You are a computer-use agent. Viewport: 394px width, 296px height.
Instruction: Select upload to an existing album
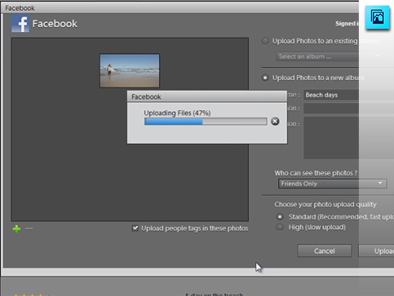pos(265,41)
